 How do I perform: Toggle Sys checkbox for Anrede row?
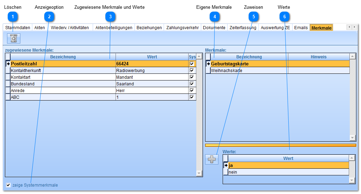[x=192, y=91]
